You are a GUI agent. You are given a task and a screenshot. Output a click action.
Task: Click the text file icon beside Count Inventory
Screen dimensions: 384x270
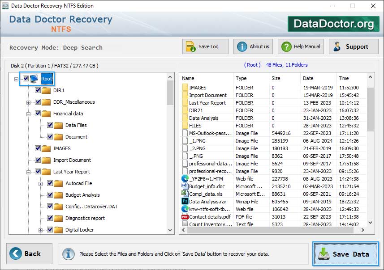point(185,224)
